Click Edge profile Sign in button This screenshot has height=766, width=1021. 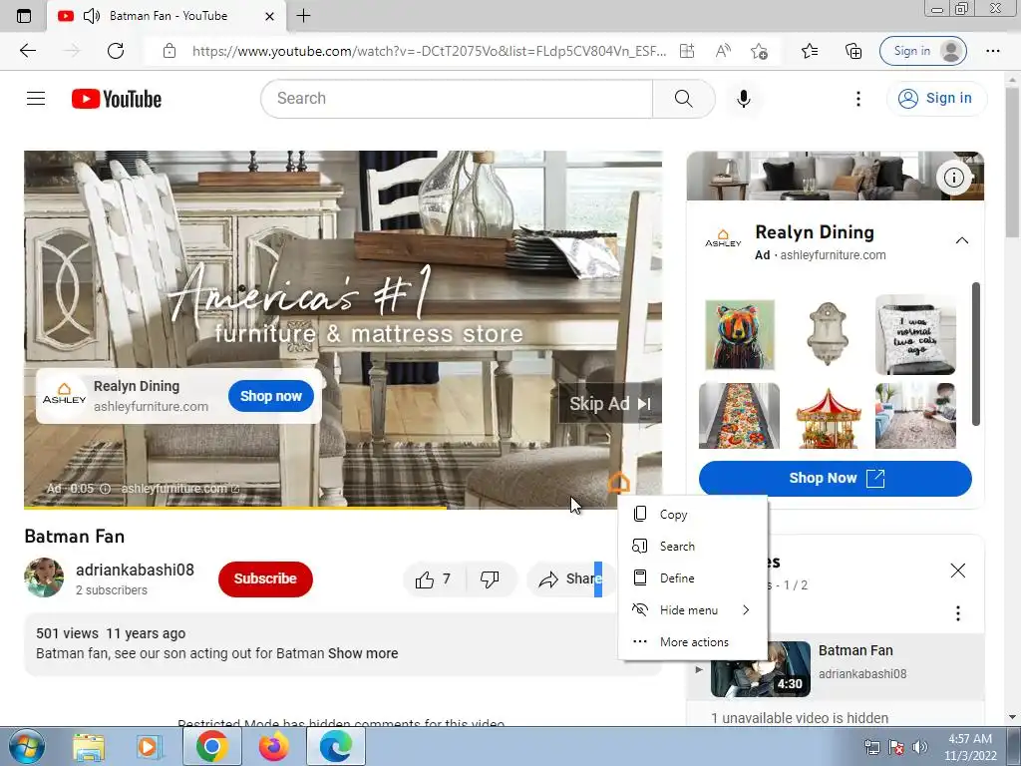922,51
